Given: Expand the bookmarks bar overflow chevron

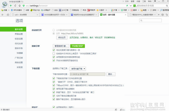Looking at the screenshot, I should (106, 10).
